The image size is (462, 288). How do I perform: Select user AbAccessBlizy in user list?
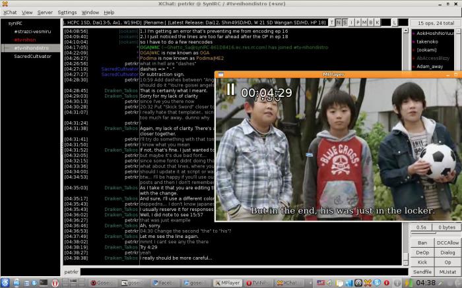tap(433, 58)
